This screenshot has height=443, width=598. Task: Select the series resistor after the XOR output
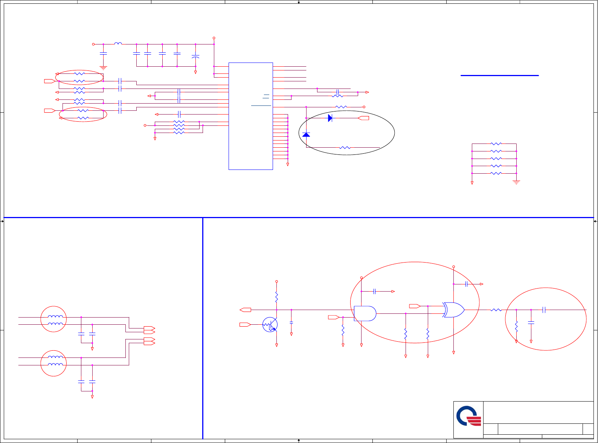pos(496,310)
